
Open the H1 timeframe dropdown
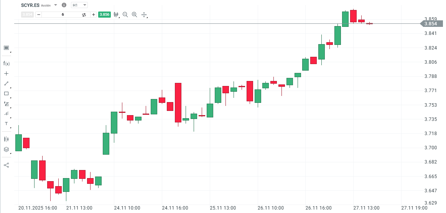[80, 5]
